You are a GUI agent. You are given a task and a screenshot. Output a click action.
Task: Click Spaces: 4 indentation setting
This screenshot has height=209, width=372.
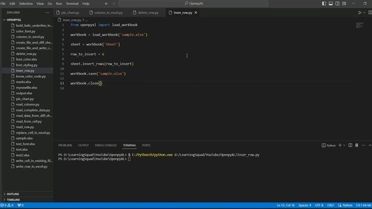[305, 205]
